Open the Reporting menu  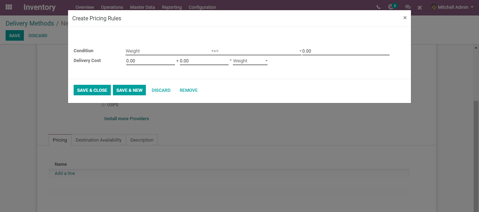pyautogui.click(x=172, y=7)
